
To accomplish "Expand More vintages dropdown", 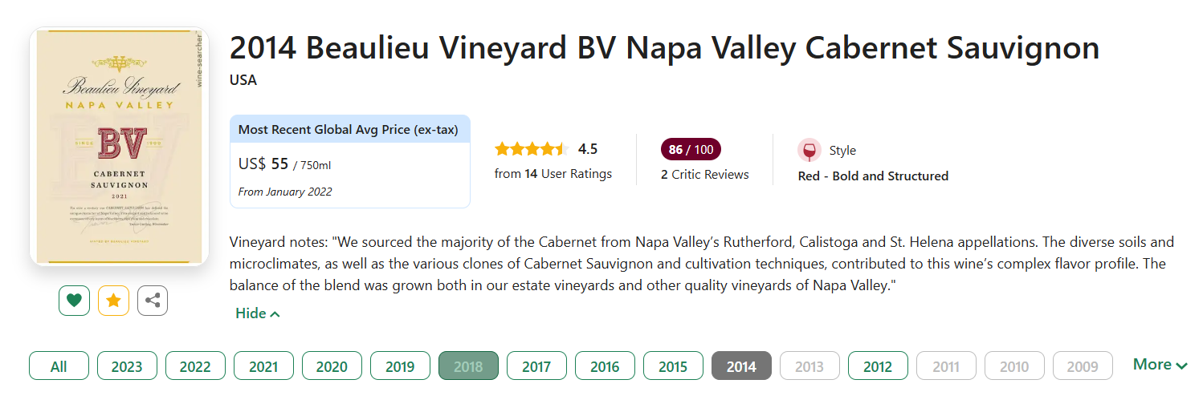I will pos(1160,365).
